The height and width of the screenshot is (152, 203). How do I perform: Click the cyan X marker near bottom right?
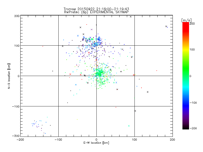tap(129, 126)
